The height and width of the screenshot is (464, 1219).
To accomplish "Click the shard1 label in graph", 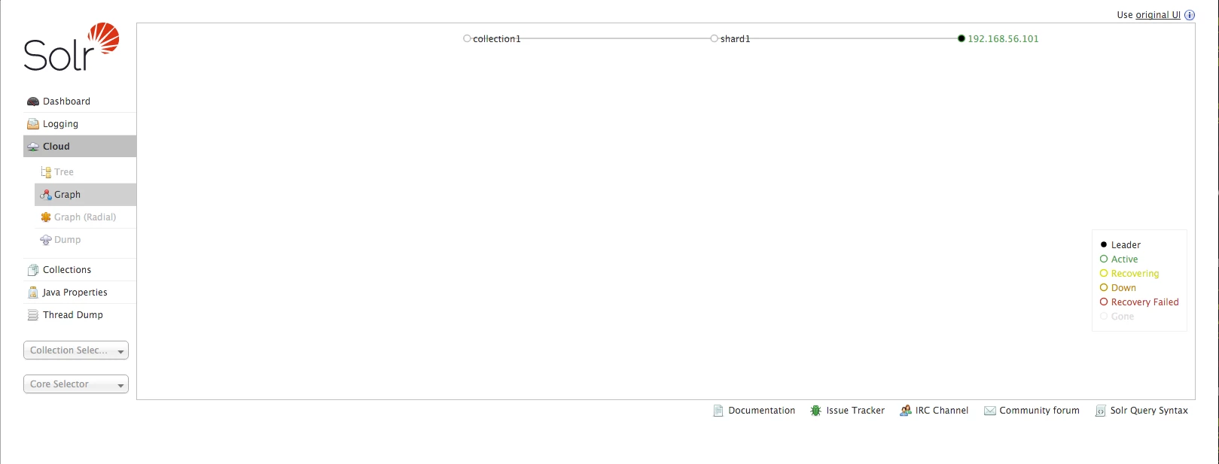I will pyautogui.click(x=735, y=39).
